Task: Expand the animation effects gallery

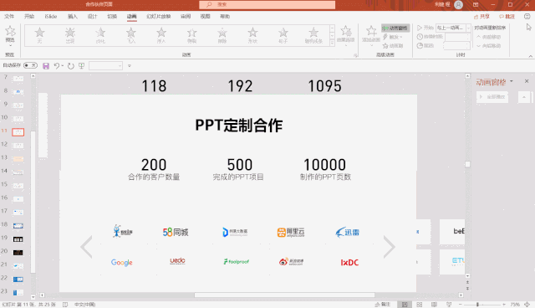Action: point(332,44)
